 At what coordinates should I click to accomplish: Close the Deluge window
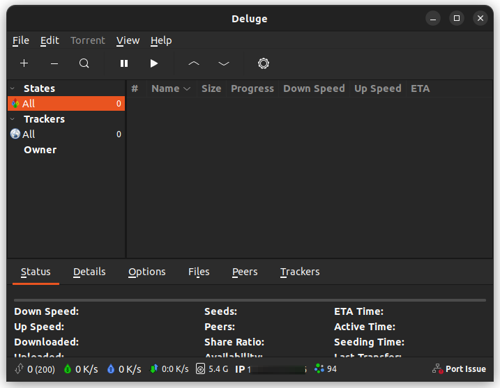[x=480, y=18]
